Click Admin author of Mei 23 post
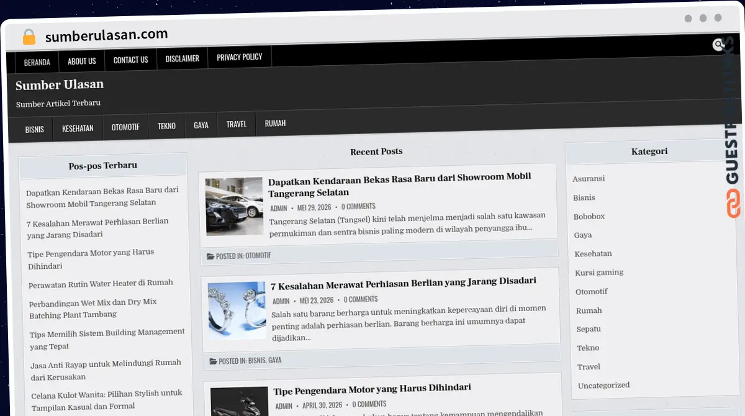The height and width of the screenshot is (416, 745). click(281, 301)
